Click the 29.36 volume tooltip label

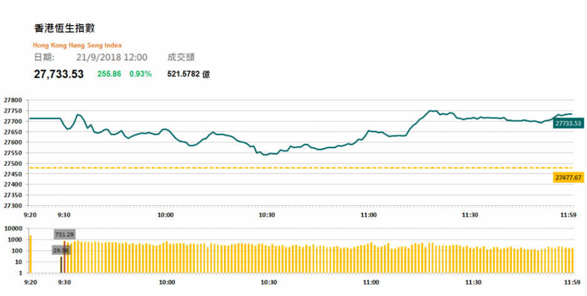click(x=61, y=250)
